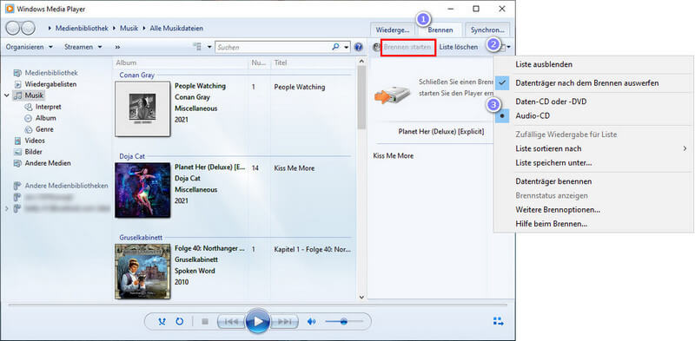The width and height of the screenshot is (695, 341).
Task: Toggle shuffle playback button
Action: tap(162, 322)
